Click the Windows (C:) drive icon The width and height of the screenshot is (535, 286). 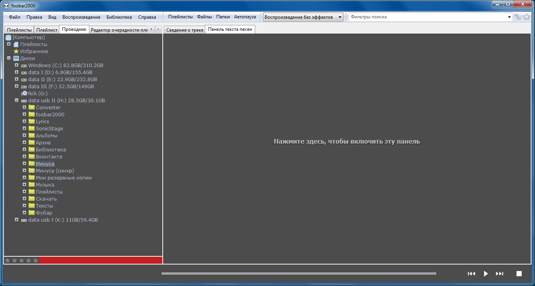coord(24,66)
